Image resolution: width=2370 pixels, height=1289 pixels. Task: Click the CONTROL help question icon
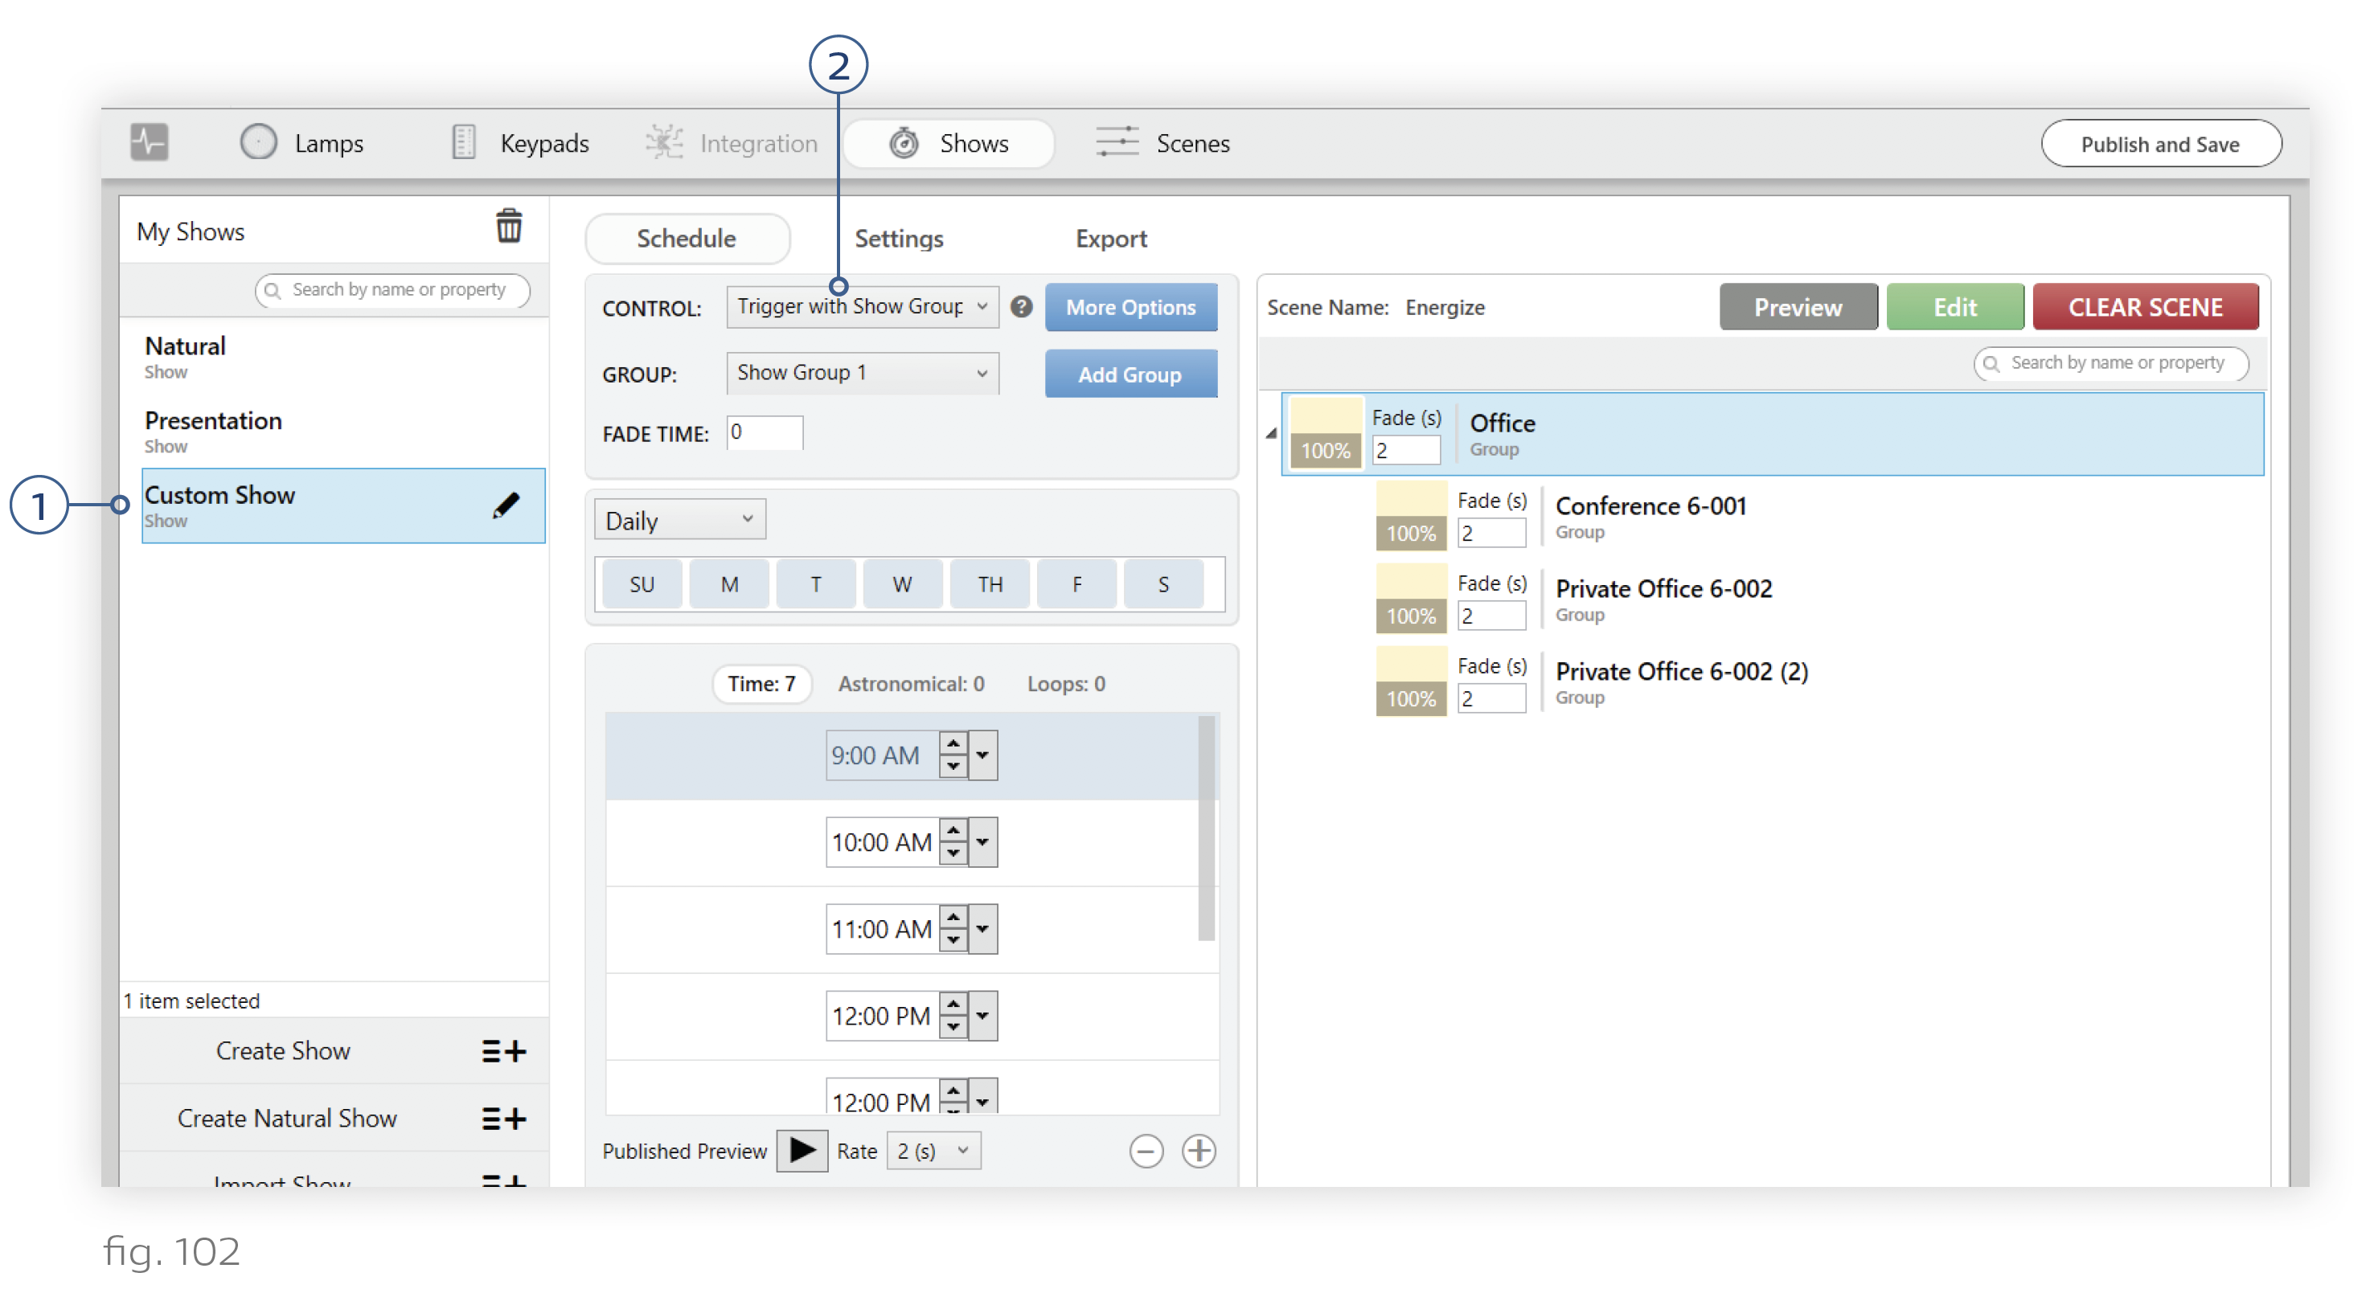(1020, 306)
